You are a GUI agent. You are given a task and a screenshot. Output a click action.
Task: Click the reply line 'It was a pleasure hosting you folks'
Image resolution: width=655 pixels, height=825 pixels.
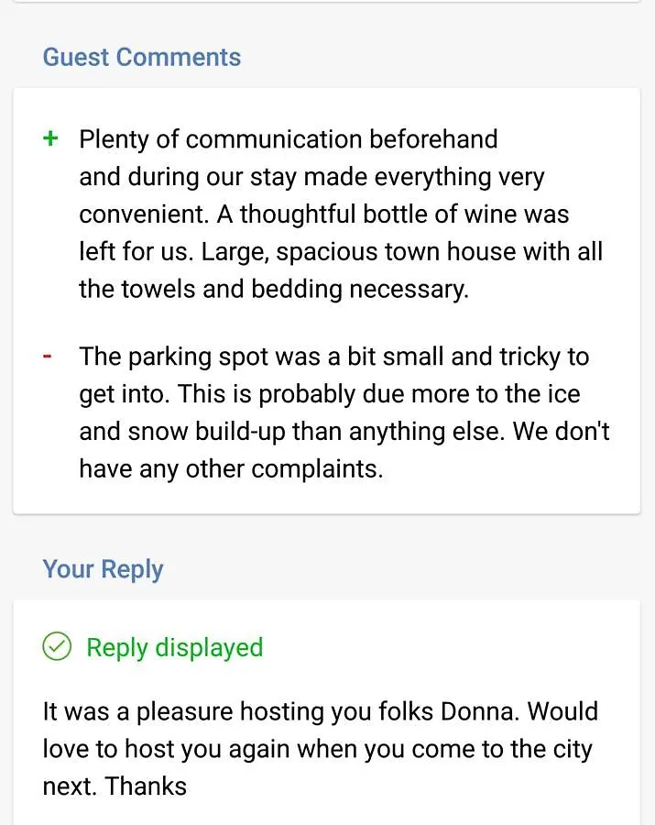pyautogui.click(x=320, y=712)
